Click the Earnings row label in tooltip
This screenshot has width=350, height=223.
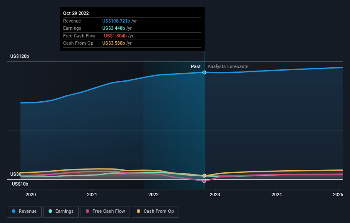[x=72, y=28]
